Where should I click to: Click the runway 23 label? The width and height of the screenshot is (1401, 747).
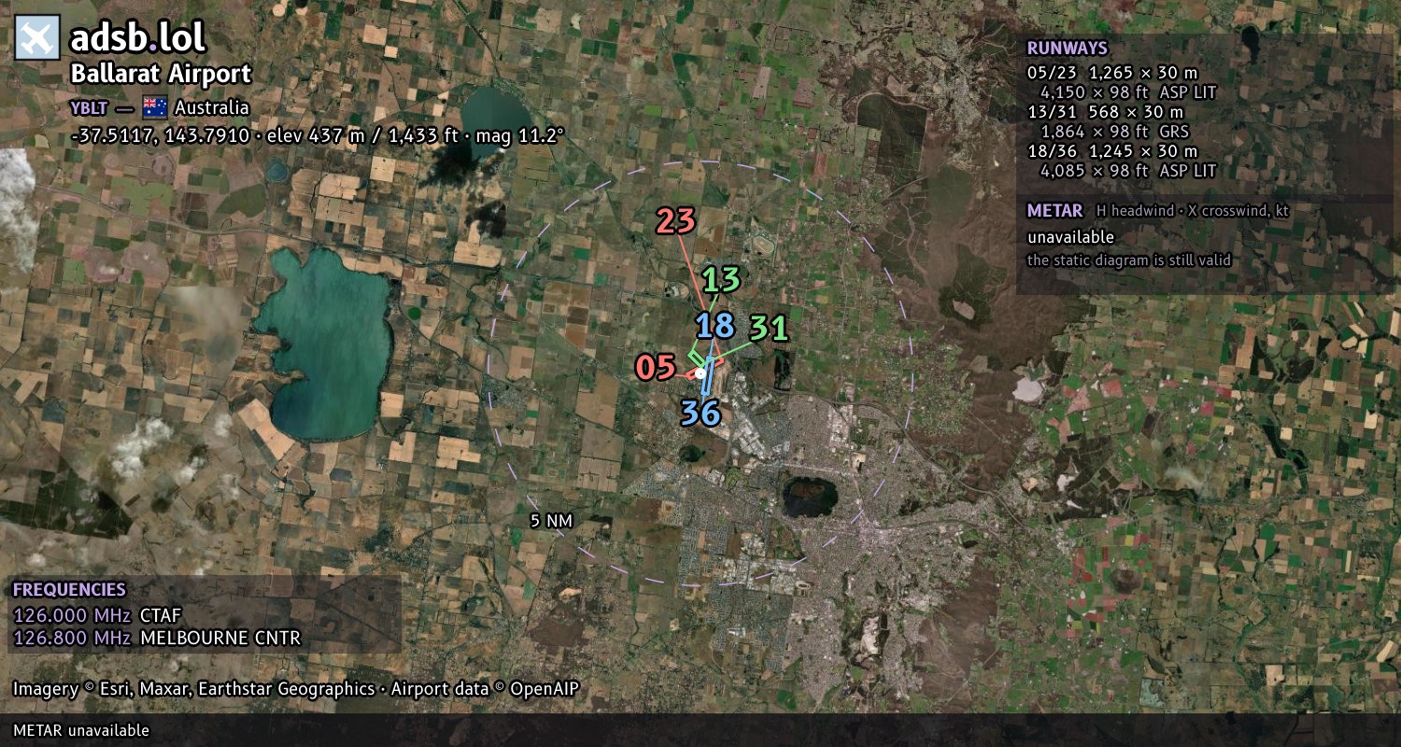[676, 221]
